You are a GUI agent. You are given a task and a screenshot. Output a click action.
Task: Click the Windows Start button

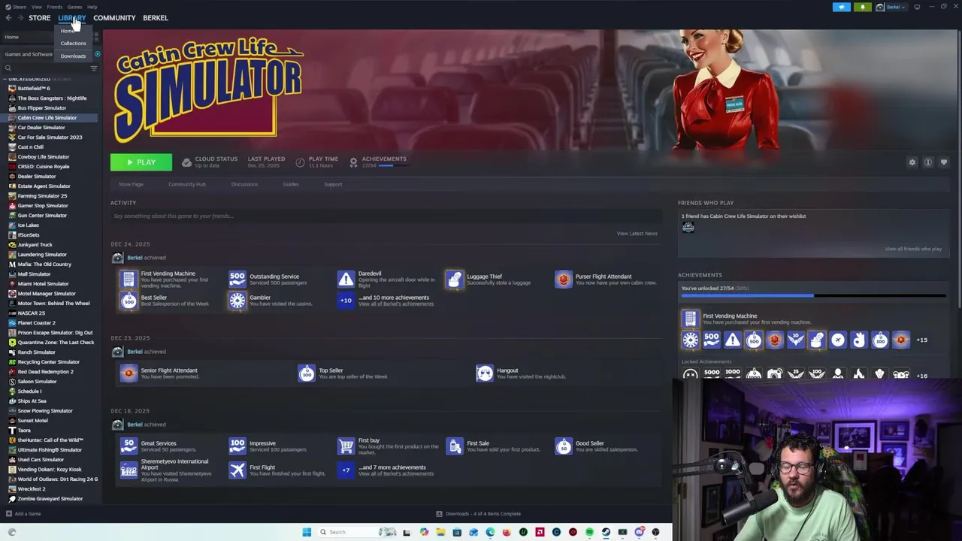[307, 532]
